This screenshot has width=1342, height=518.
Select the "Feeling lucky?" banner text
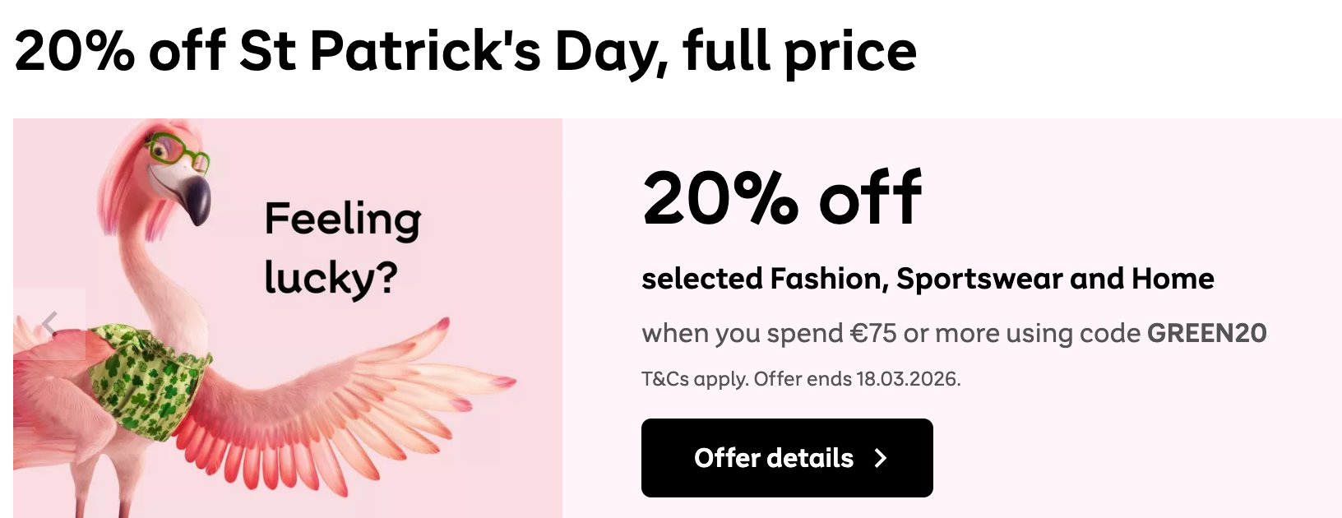341,248
